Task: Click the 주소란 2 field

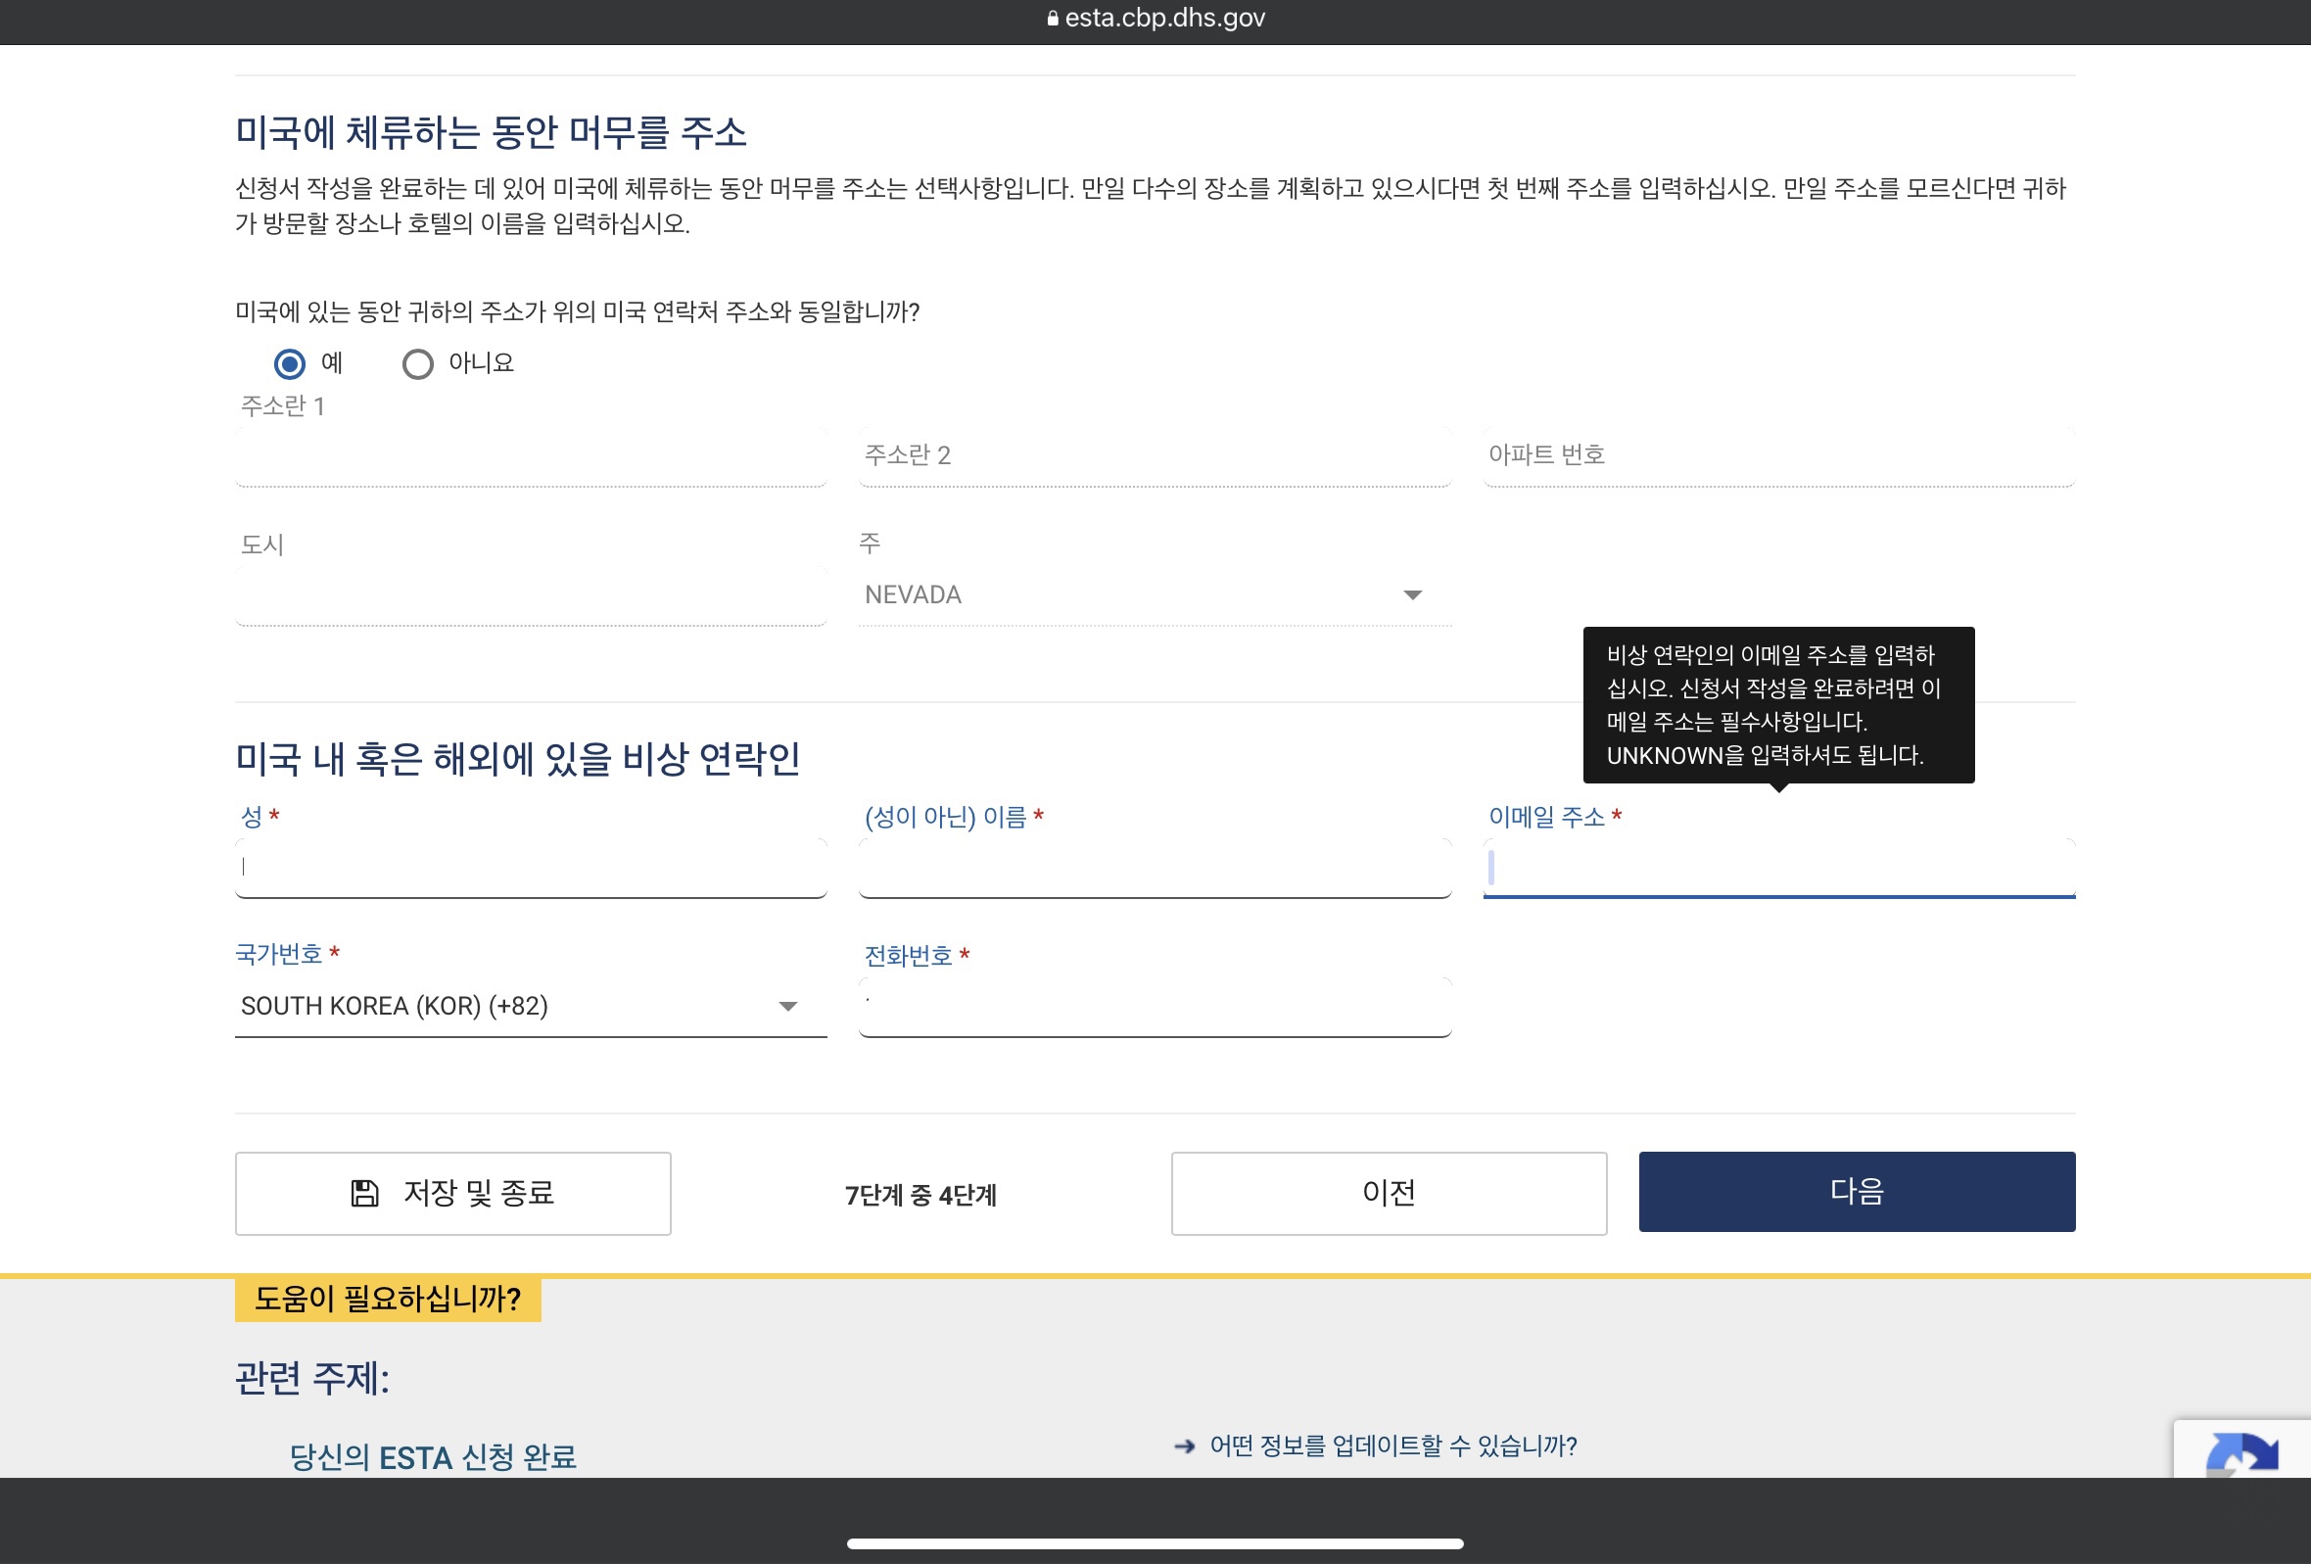Action: [1154, 455]
